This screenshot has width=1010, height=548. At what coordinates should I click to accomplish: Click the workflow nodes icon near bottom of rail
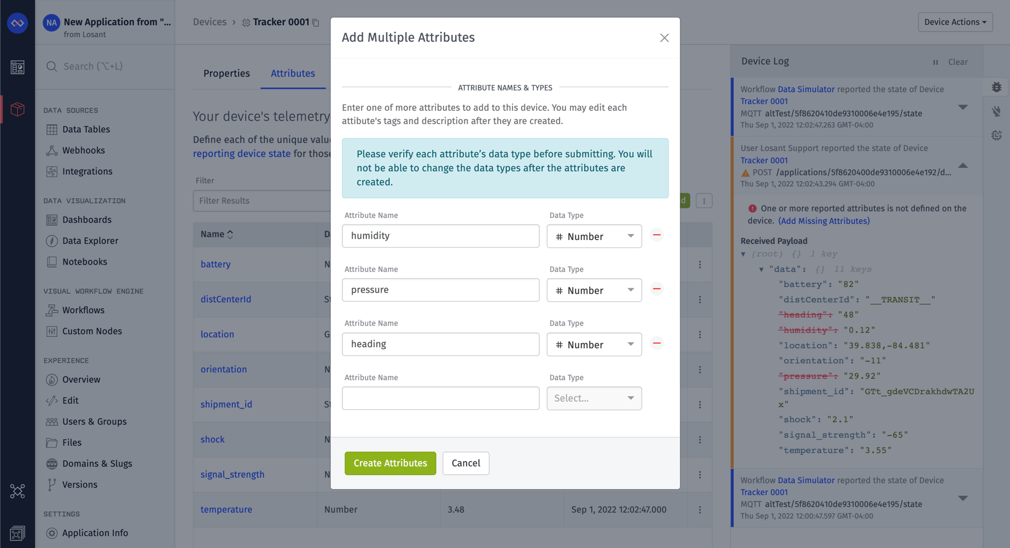point(18,491)
